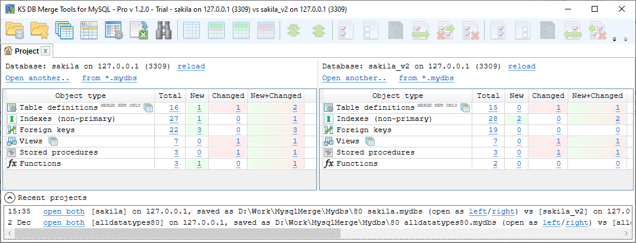The image size is (636, 243).
Task: Click the right-arrow with red X merge icon
Action: [x=445, y=30]
